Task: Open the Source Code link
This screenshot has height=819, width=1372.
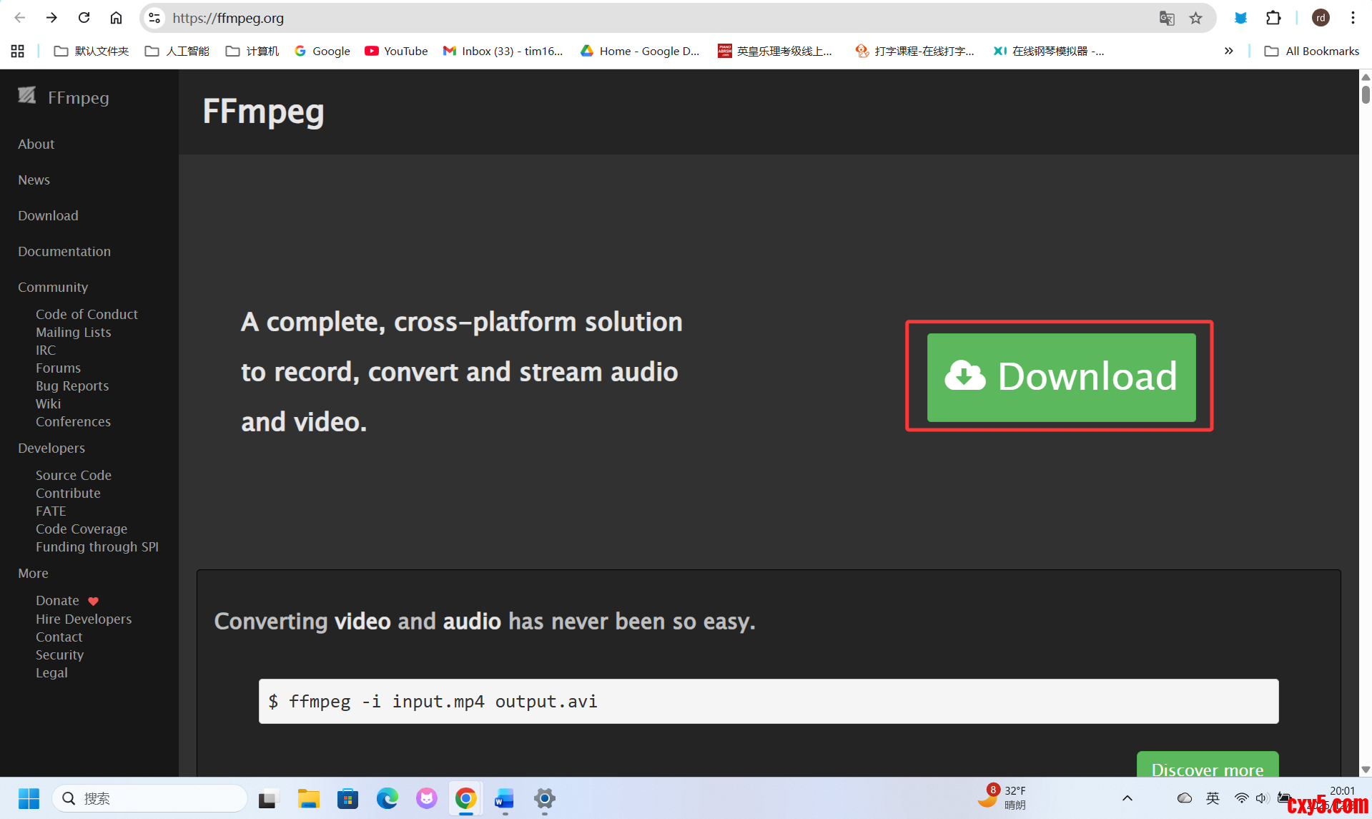Action: coord(74,475)
